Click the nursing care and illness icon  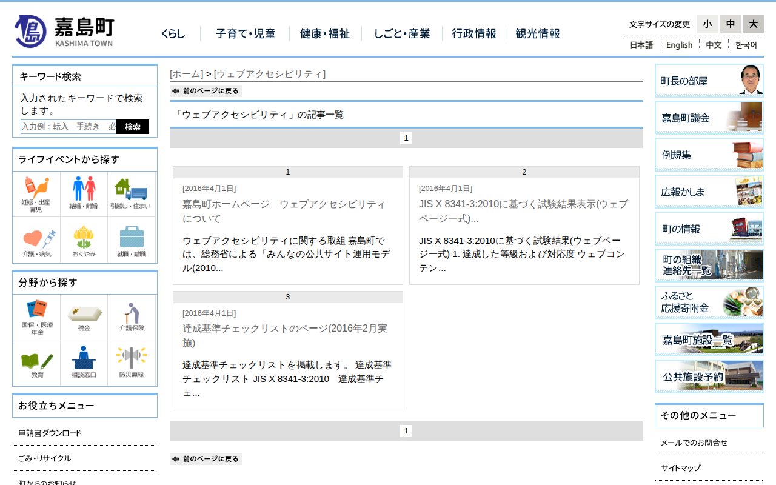[x=36, y=241]
